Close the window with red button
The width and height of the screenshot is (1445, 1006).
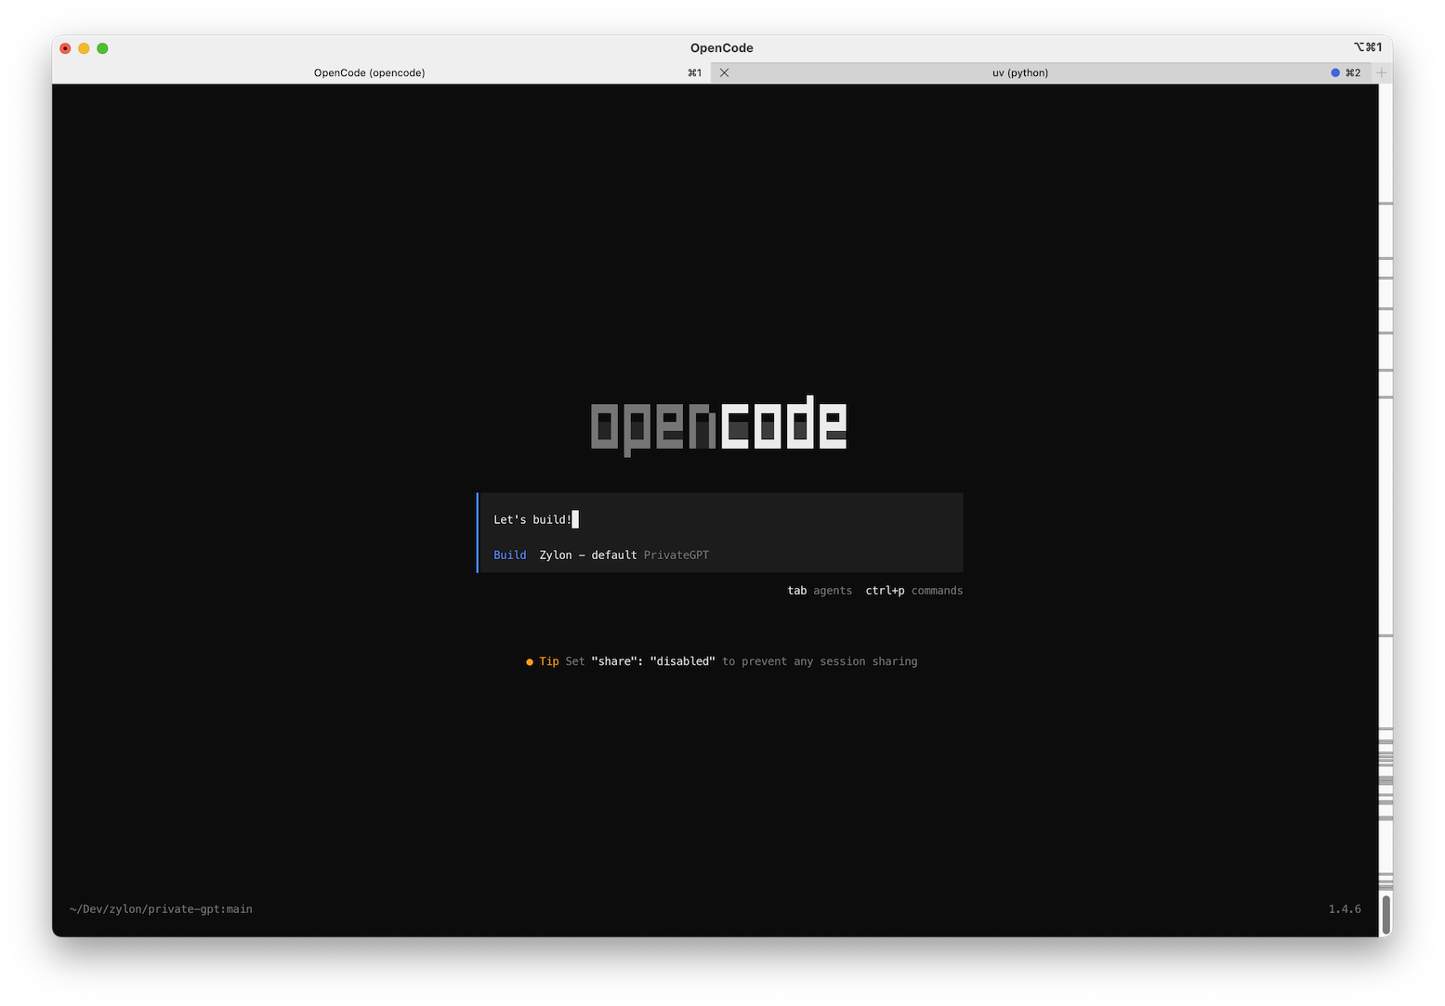click(65, 48)
